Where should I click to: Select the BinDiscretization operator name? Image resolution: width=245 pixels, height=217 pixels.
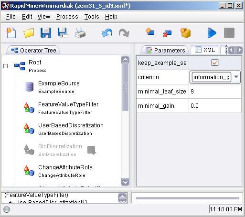click(60, 146)
